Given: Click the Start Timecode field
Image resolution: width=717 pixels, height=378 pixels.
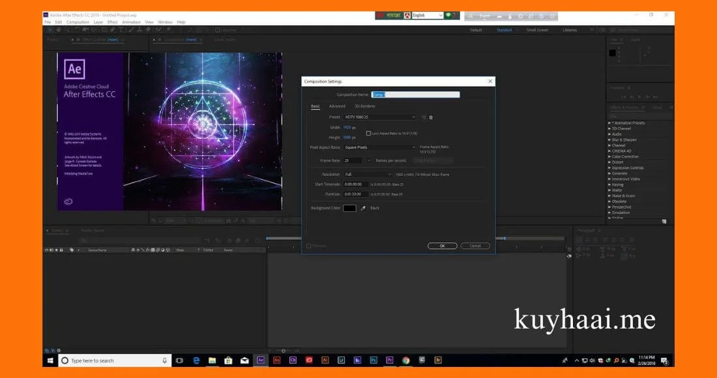Looking at the screenshot, I should [356, 184].
